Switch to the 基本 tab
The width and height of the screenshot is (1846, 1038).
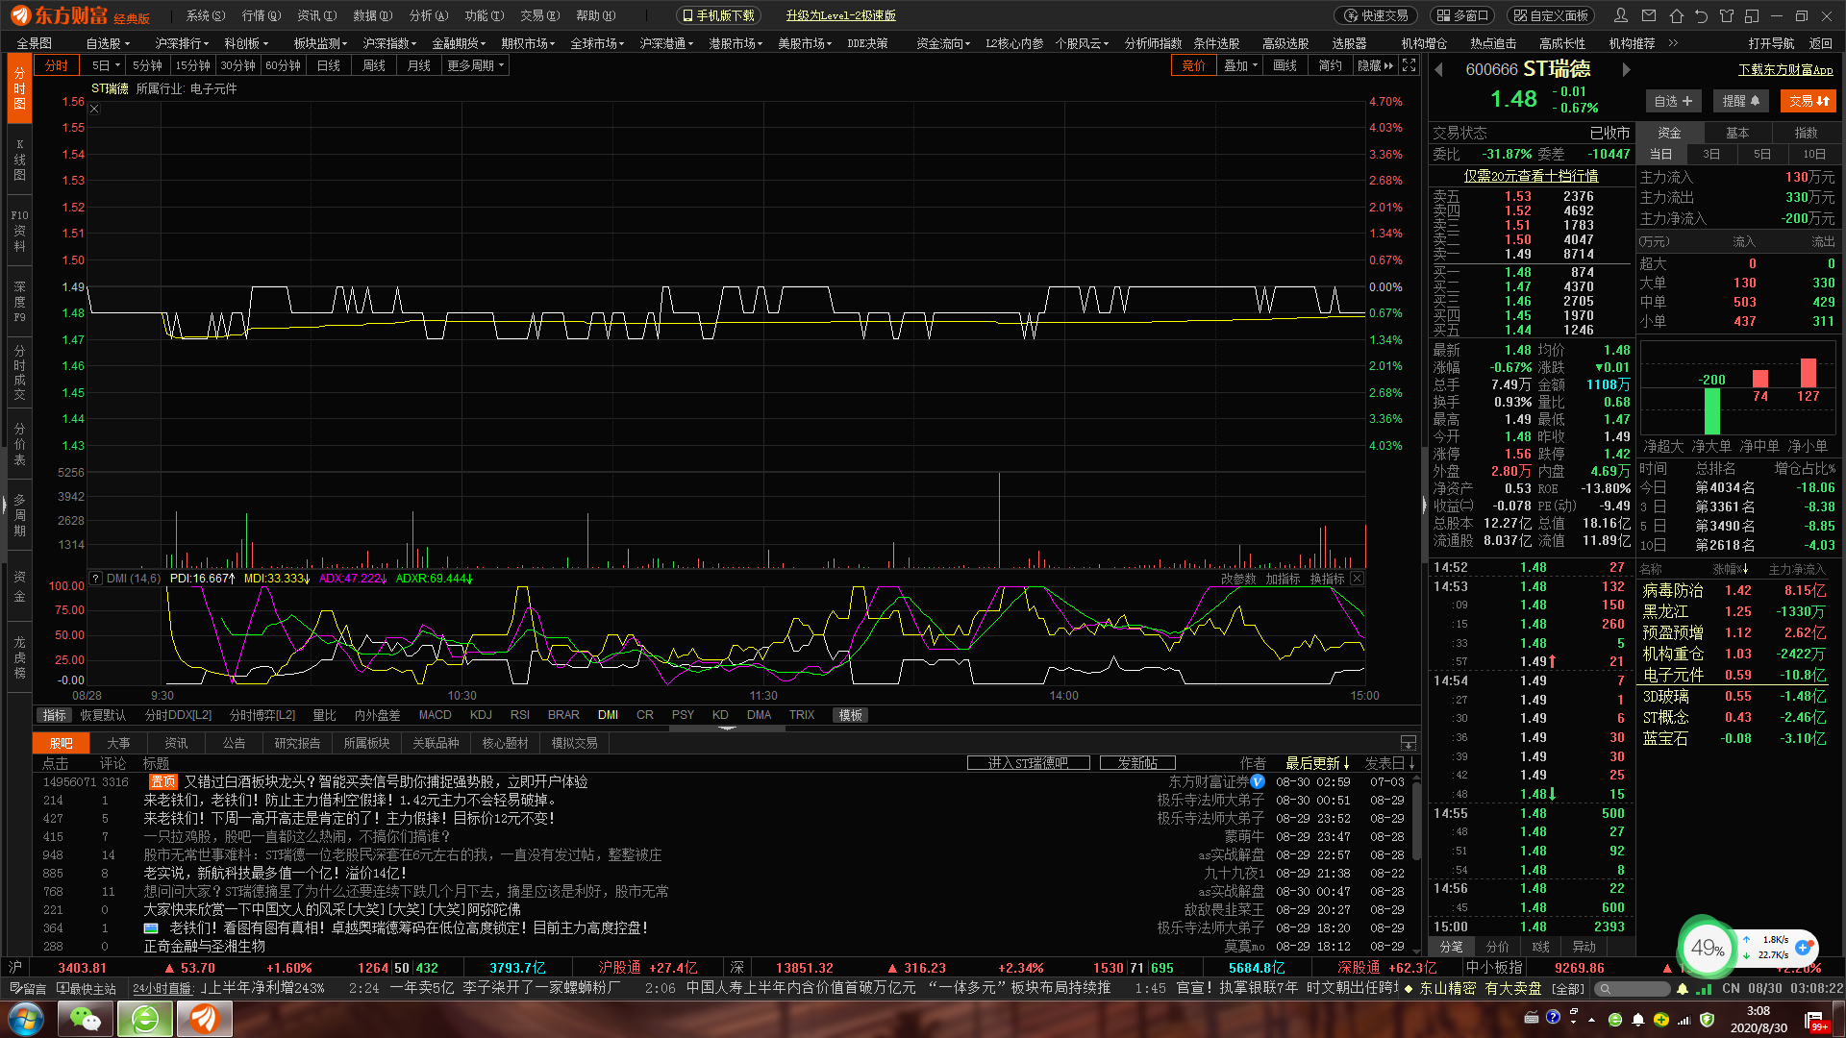coord(1737,133)
